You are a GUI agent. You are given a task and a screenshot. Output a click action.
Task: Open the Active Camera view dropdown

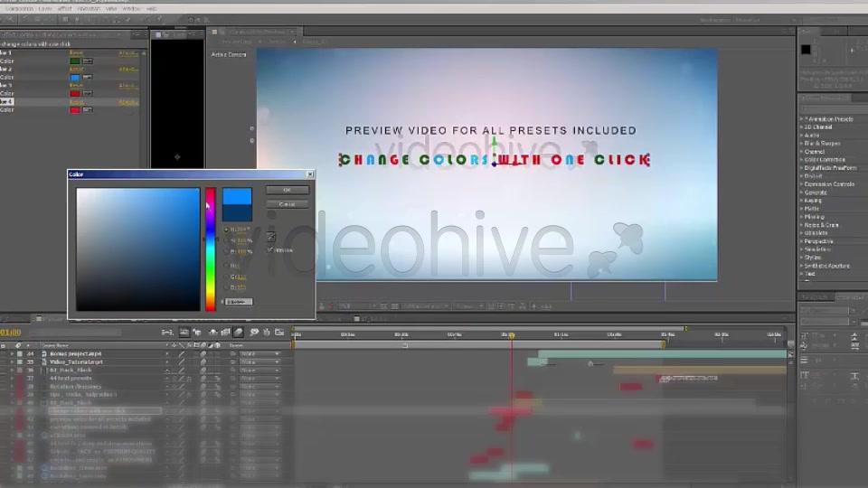(229, 55)
